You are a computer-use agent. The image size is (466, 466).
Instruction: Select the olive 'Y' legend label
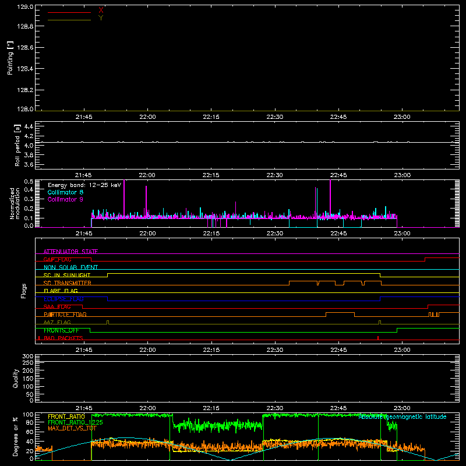point(101,18)
